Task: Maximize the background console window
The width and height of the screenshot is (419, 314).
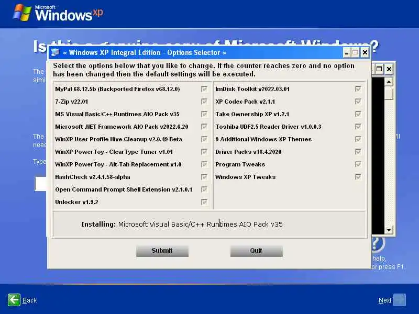Action: coord(379,69)
